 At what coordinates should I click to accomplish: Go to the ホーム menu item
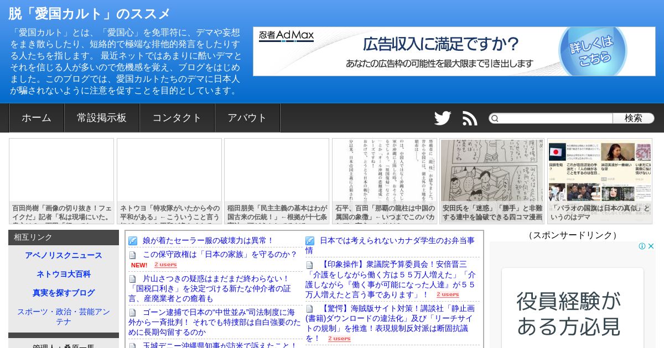click(37, 118)
